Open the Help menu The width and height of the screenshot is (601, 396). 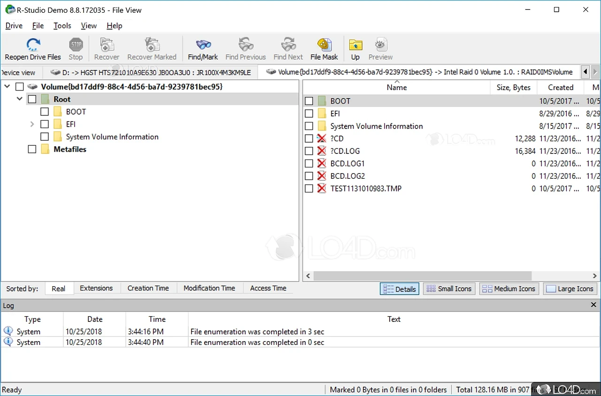(115, 26)
